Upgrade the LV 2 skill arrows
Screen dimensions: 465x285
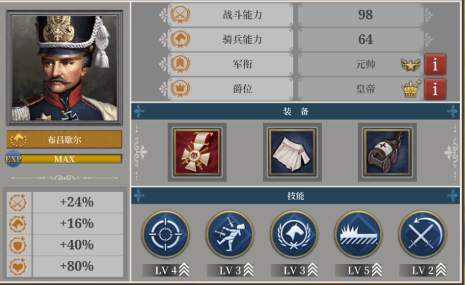tap(441, 270)
